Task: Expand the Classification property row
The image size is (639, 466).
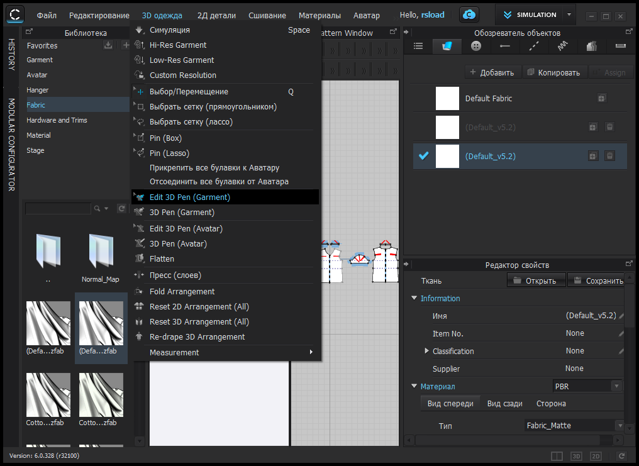Action: (x=426, y=351)
